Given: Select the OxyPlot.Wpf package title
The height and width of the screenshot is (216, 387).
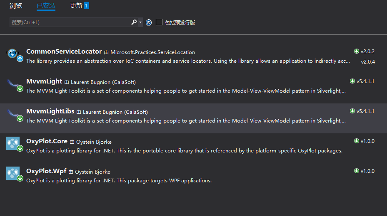Looking at the screenshot, I should coord(46,171).
